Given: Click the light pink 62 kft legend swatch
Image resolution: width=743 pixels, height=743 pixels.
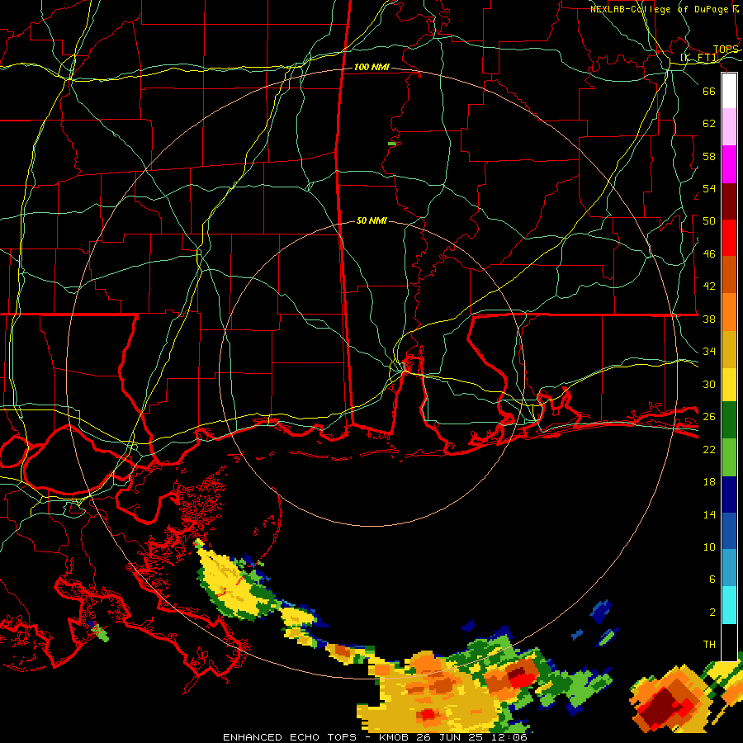Looking at the screenshot, I should 729,126.
